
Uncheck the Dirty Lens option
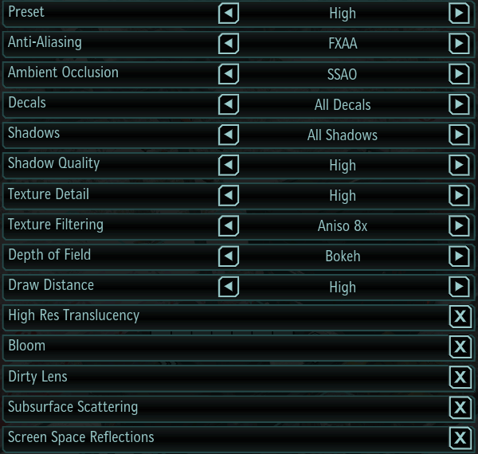pyautogui.click(x=460, y=378)
